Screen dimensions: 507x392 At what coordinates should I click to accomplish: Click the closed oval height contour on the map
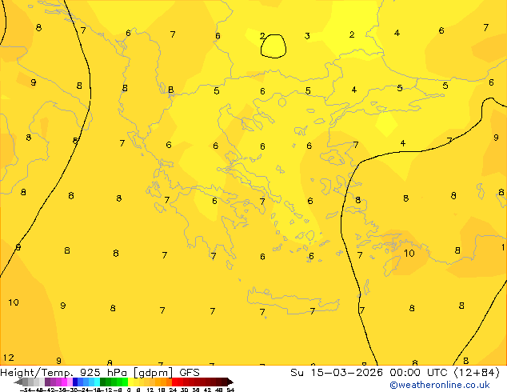point(273,46)
